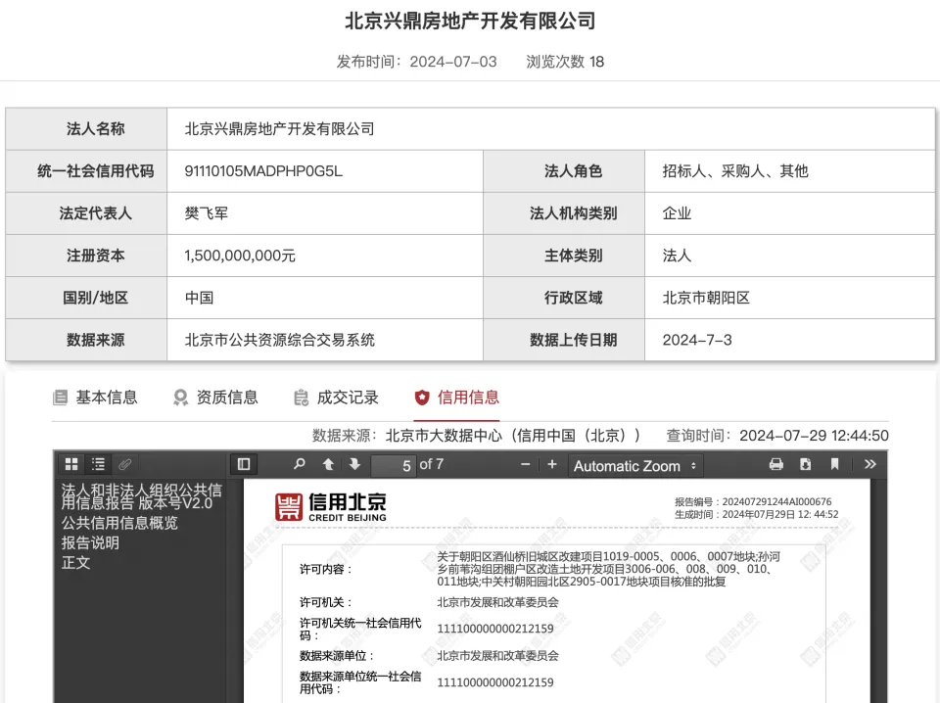940x703 pixels.
Task: Click the page number input showing 5
Action: pyautogui.click(x=396, y=465)
